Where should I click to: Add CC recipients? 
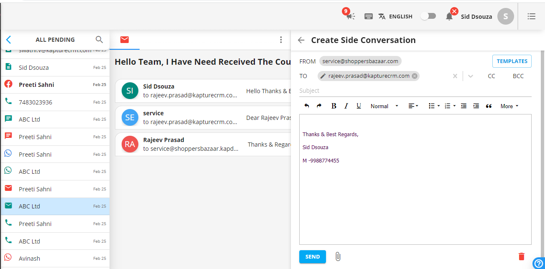coord(492,76)
